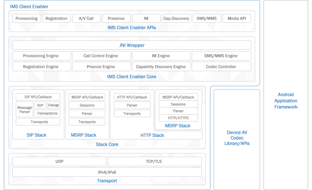Select the HTTP/HTTPS box

click(x=178, y=118)
